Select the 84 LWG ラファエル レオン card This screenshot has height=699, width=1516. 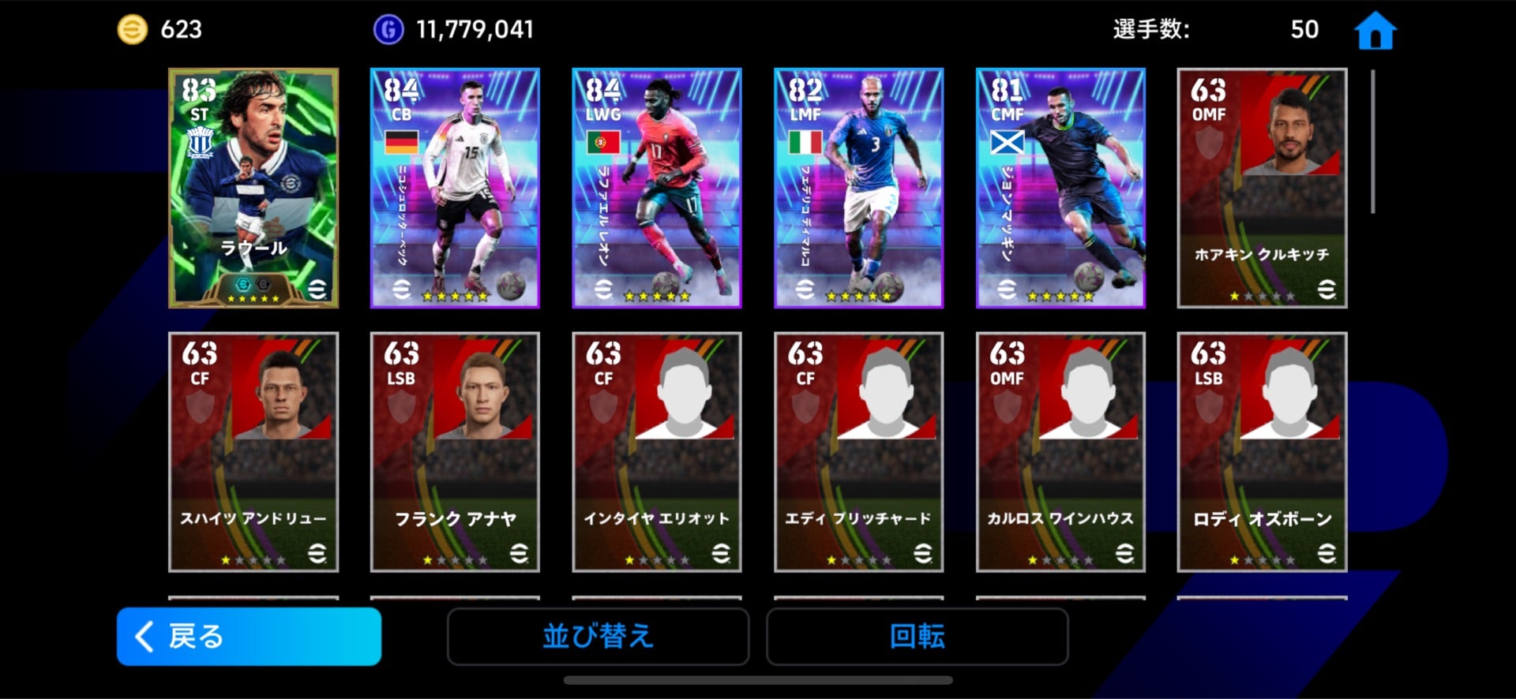[x=657, y=188]
